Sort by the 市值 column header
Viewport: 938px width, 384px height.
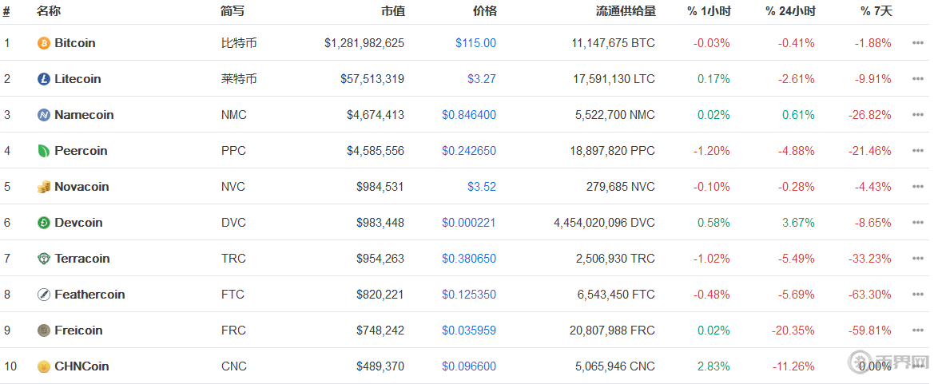(393, 10)
